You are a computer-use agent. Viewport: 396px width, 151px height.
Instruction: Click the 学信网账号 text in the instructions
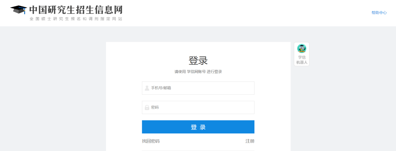pos(196,72)
